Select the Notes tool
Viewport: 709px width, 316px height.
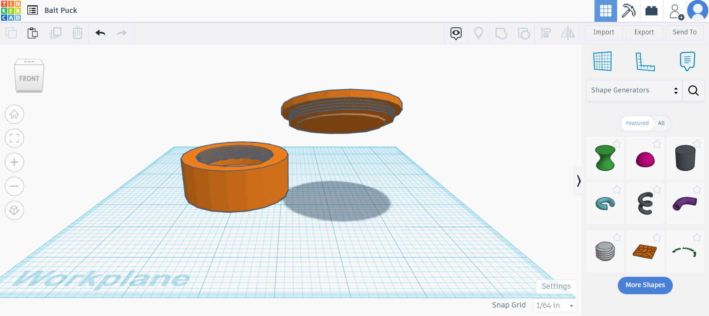[x=687, y=61]
